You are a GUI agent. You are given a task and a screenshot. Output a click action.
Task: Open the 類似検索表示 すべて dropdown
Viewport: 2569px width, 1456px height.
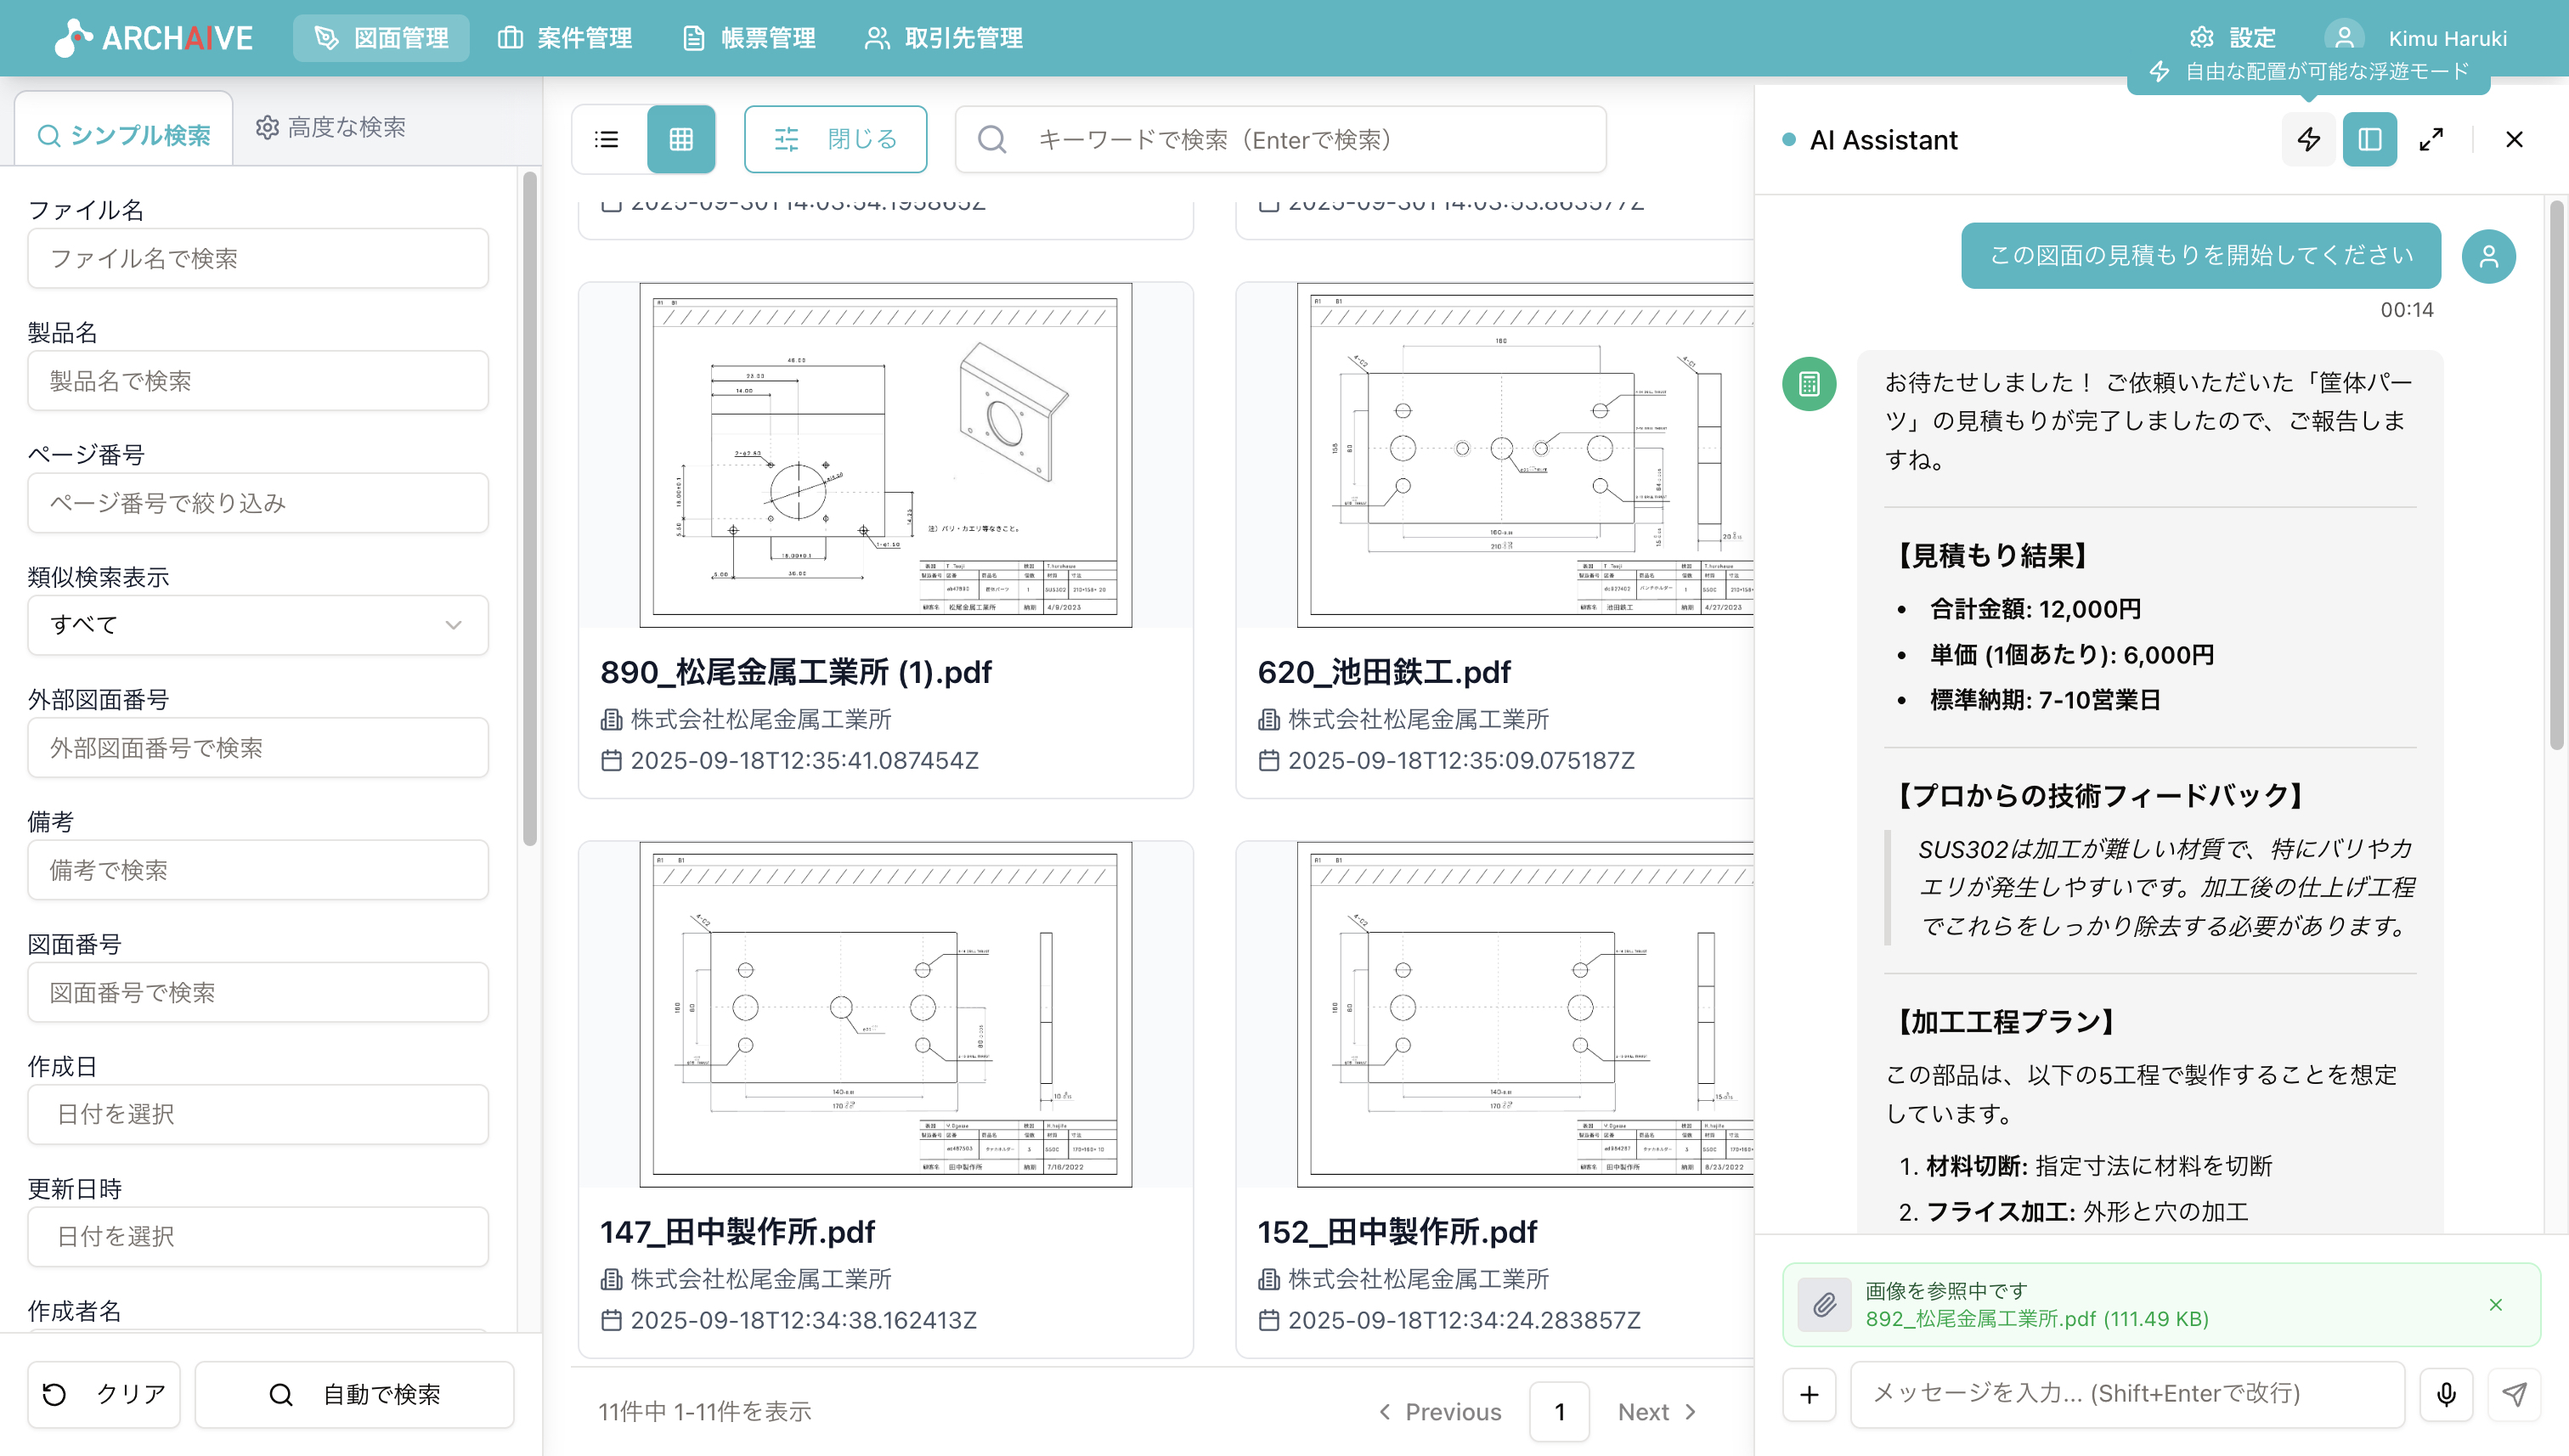[x=257, y=625]
